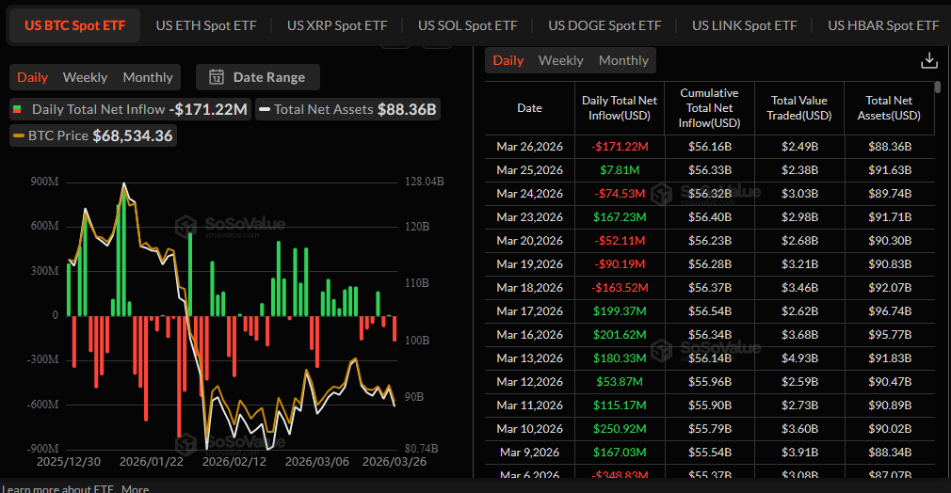Screen dimensions: 951x493
Task: Set the table to Monthly interval
Action: point(623,60)
